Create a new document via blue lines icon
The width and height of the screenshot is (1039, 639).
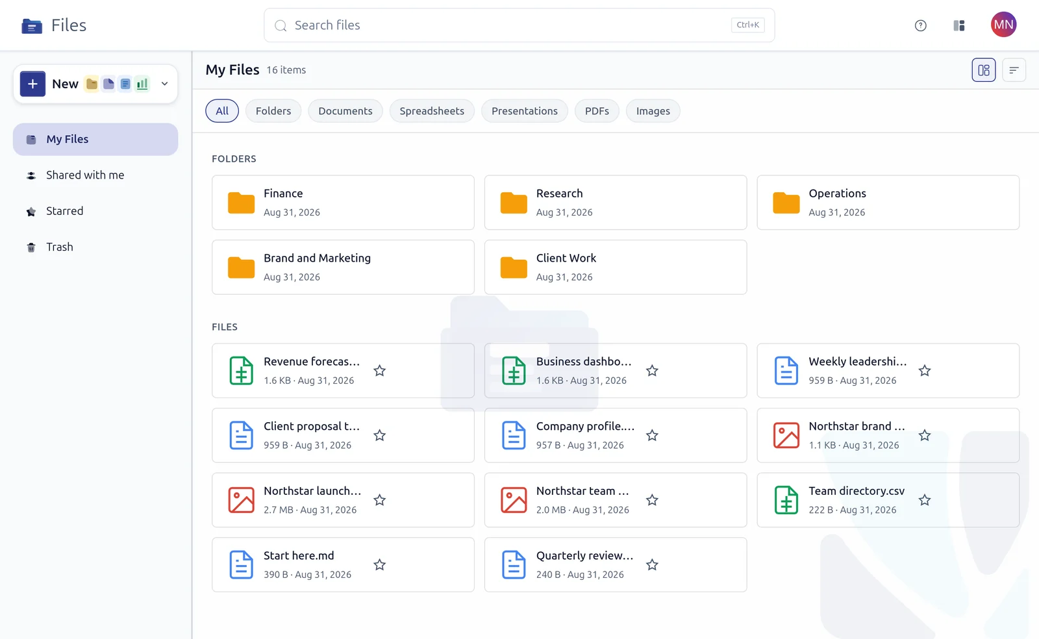coord(125,84)
